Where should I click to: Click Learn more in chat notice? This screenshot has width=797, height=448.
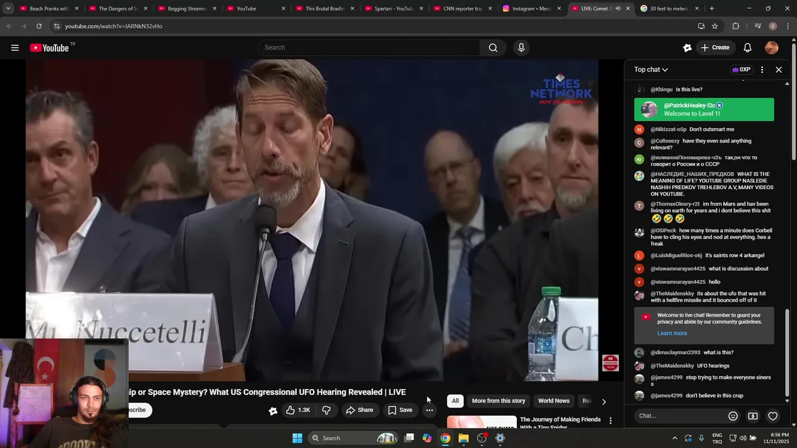672,334
